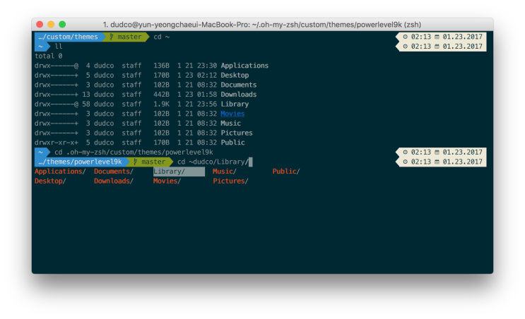Choose highlighted 'Library/' completion suggestion
Viewport: 525px width, 319px height.
179,171
